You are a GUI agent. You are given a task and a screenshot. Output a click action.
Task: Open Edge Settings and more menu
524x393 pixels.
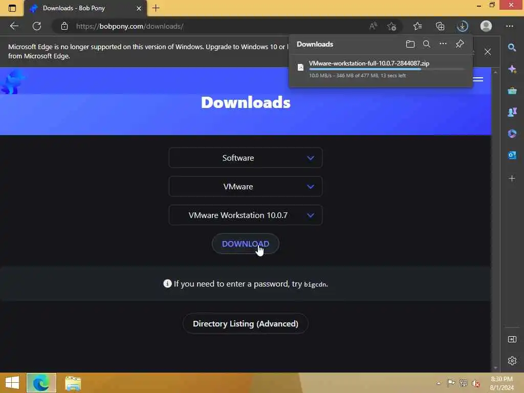[510, 26]
